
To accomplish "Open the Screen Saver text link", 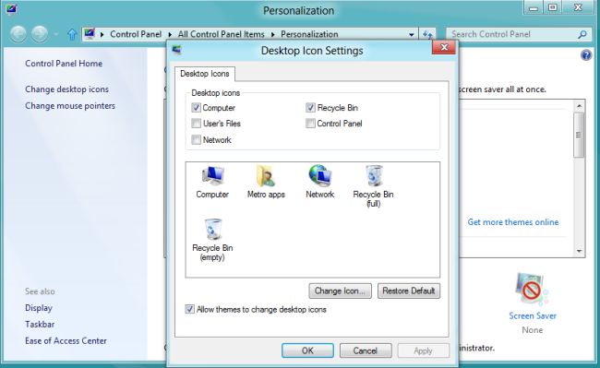I will (x=533, y=315).
